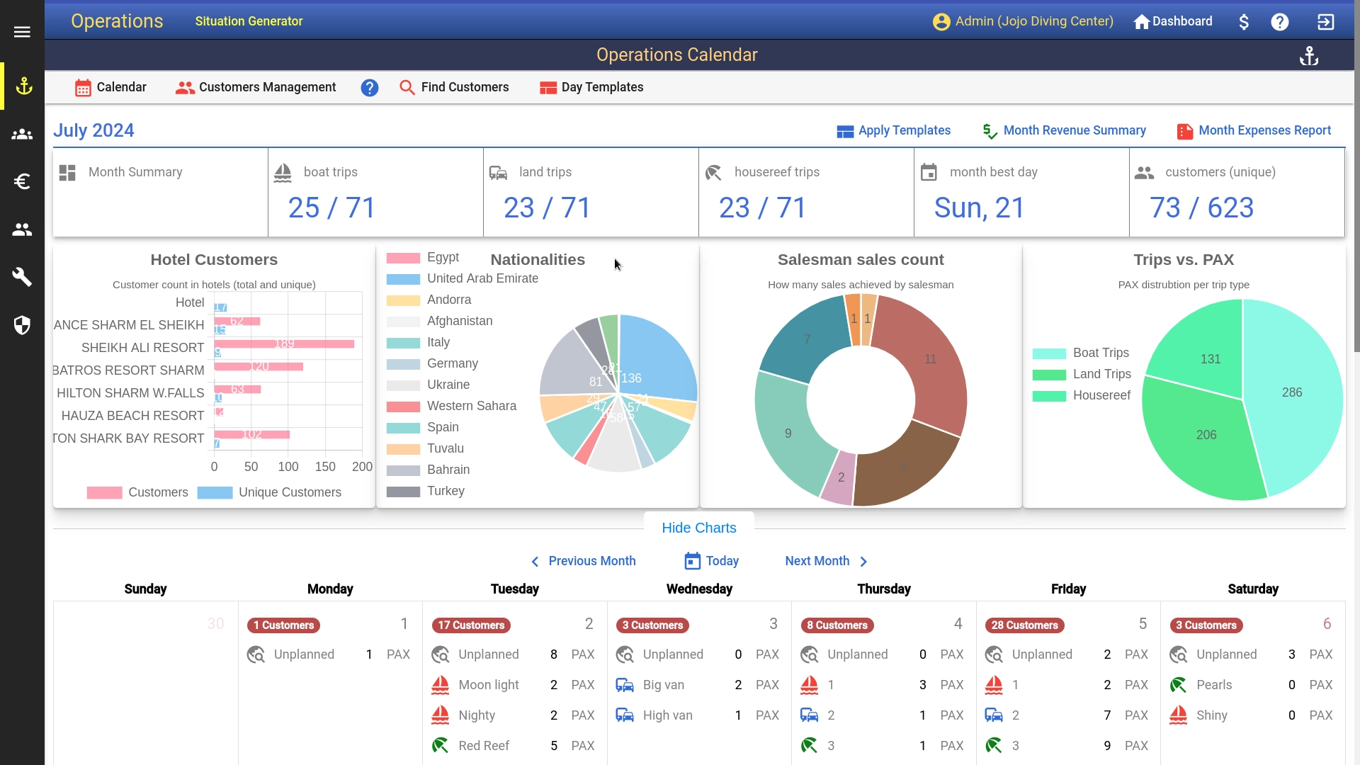The width and height of the screenshot is (1360, 765).
Task: Go to Previous Month
Action: click(583, 562)
